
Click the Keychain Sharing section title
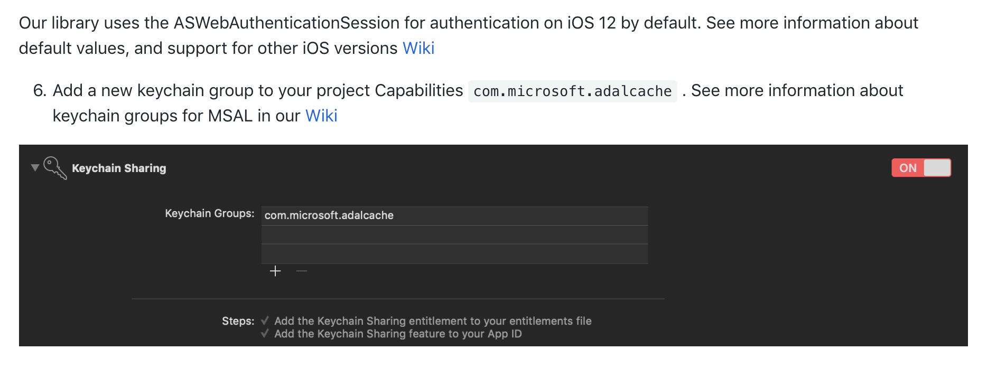click(119, 168)
